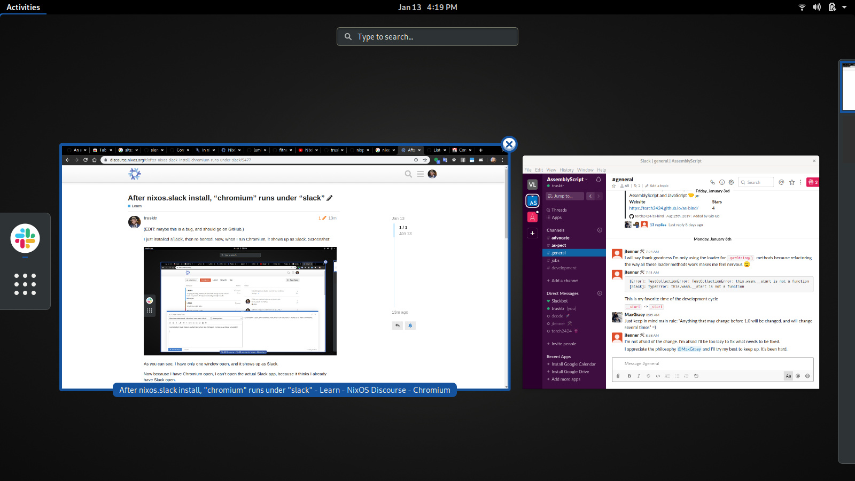Open the volume icon in top bar
This screenshot has width=855, height=481.
(x=817, y=7)
